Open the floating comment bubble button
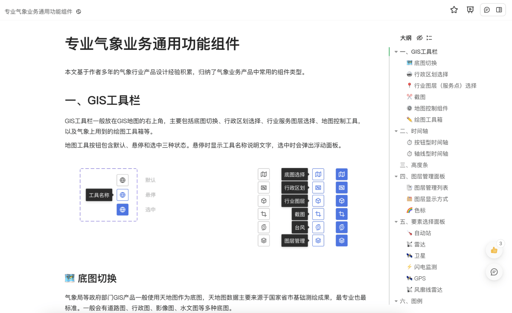Screen dimensions: 512x313 click(494, 272)
